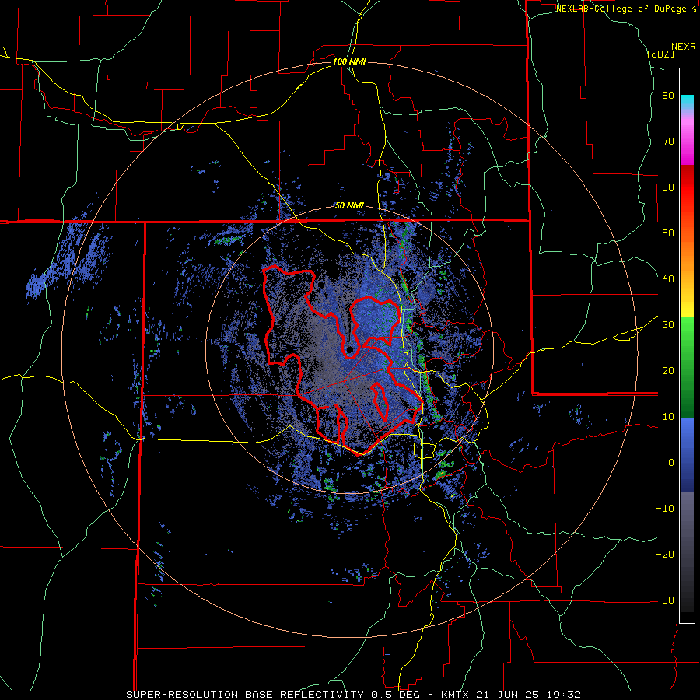The height and width of the screenshot is (700, 700).
Task: Click the 60 value on the dBZ scale
Action: pyautogui.click(x=668, y=187)
